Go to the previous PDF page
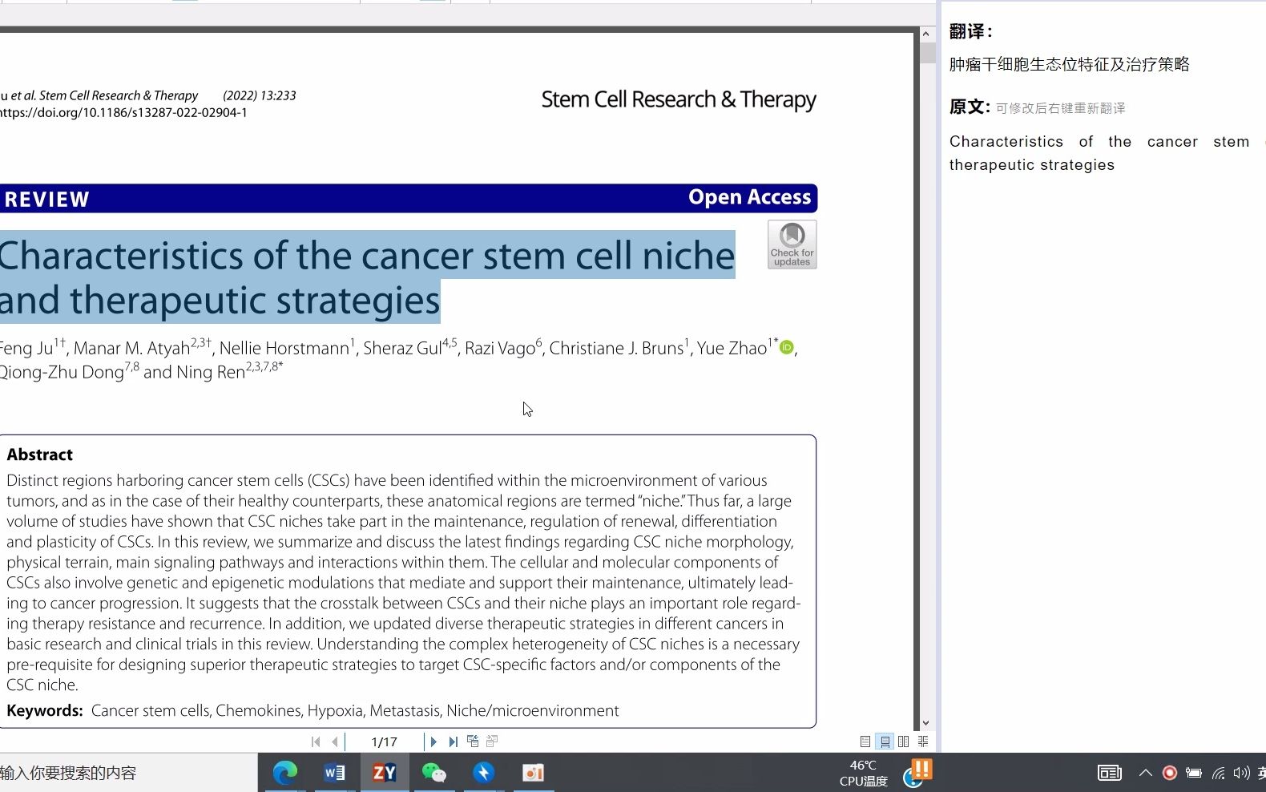Viewport: 1266px width, 792px height. pos(335,742)
